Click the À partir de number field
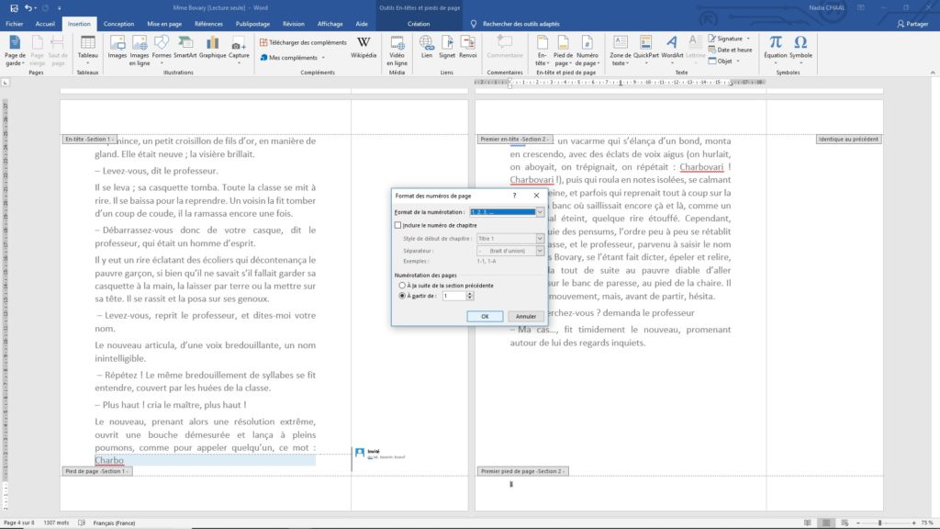 click(x=453, y=296)
